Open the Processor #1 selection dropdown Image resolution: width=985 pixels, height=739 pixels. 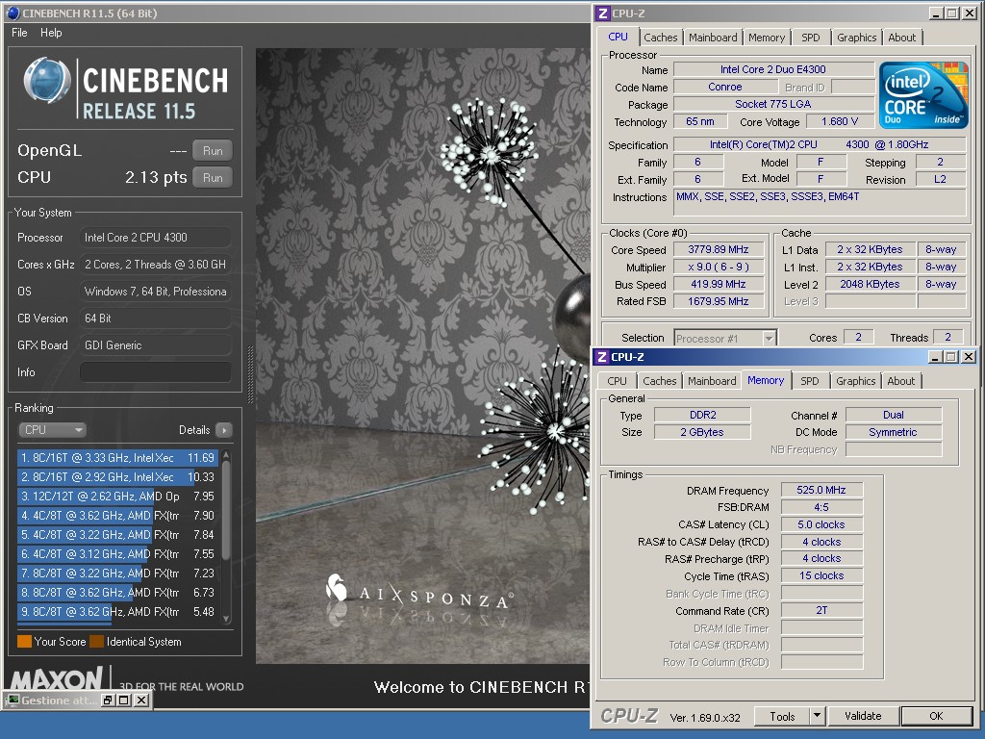coord(725,338)
